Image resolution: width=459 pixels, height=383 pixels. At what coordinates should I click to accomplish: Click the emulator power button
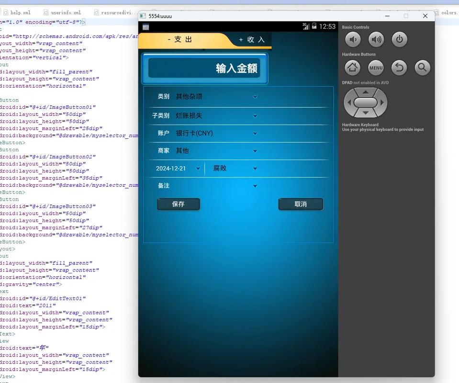399,40
